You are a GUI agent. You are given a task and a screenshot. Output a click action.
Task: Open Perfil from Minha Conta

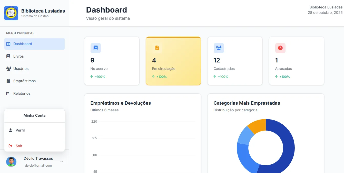(x=20, y=130)
